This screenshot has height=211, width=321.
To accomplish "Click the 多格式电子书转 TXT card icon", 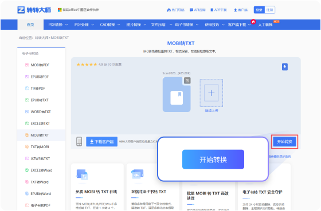I will [138, 174].
